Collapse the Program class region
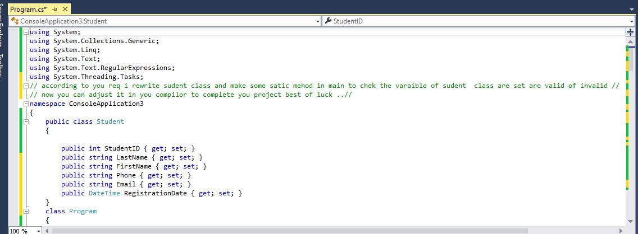 (26, 211)
